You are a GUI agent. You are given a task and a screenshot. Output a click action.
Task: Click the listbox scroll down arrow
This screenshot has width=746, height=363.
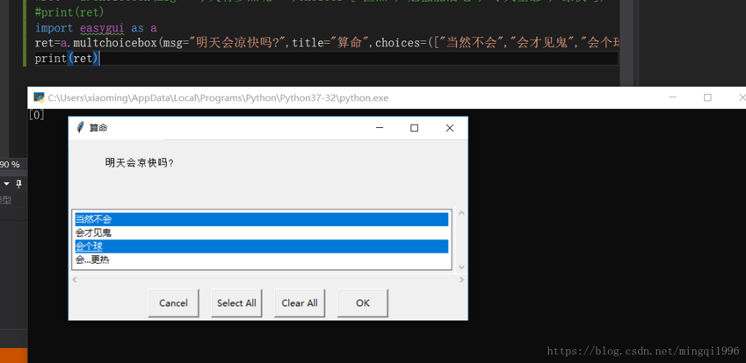(x=460, y=267)
